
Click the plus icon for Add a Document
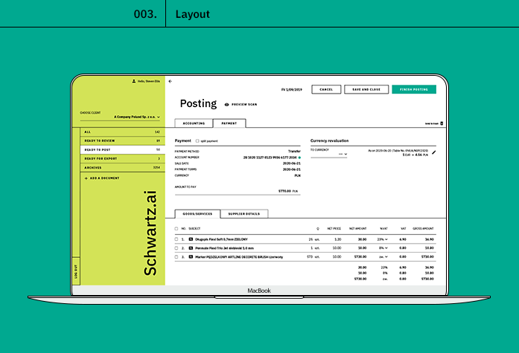(86, 178)
